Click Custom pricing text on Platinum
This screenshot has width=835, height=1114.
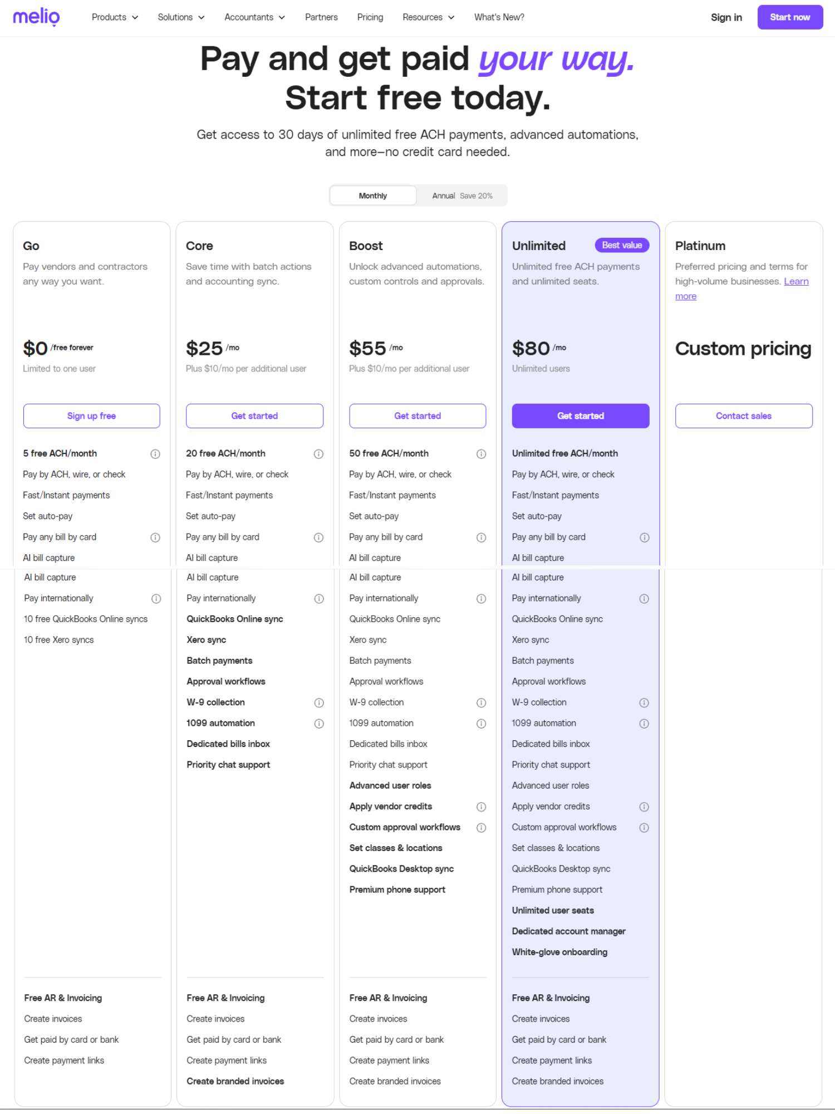[x=743, y=349]
